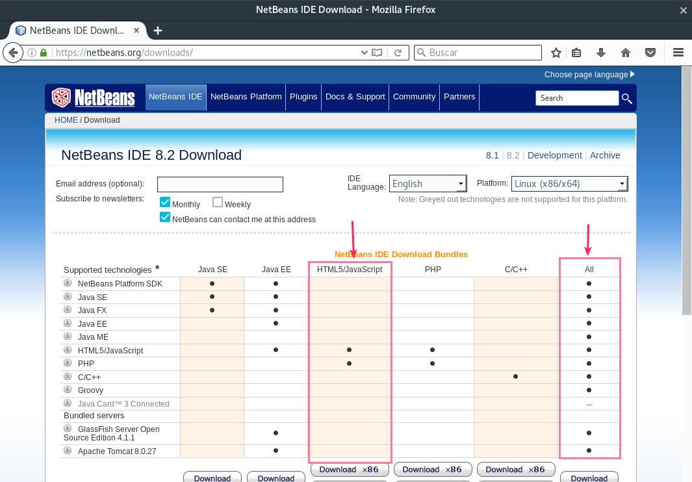
Task: Check the Weekly newsletter checkbox
Action: [x=218, y=202]
